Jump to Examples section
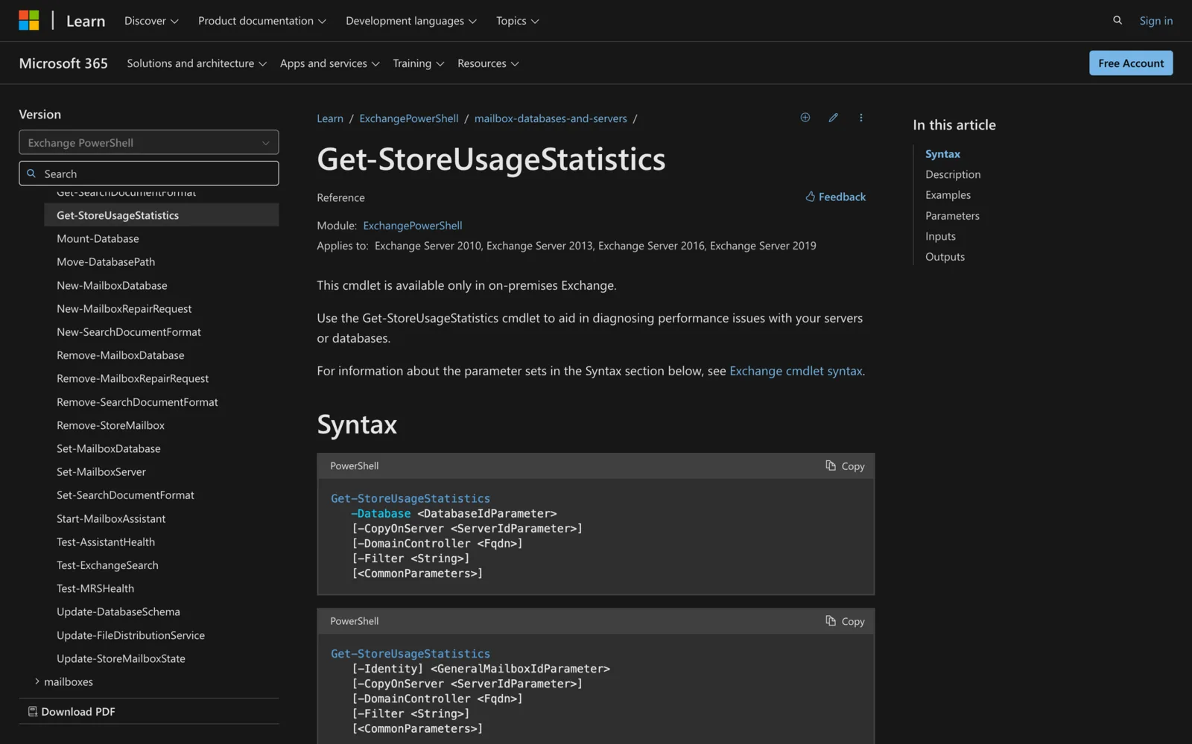 pos(948,195)
